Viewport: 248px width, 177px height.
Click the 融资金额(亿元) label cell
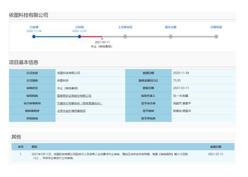click(x=148, y=80)
